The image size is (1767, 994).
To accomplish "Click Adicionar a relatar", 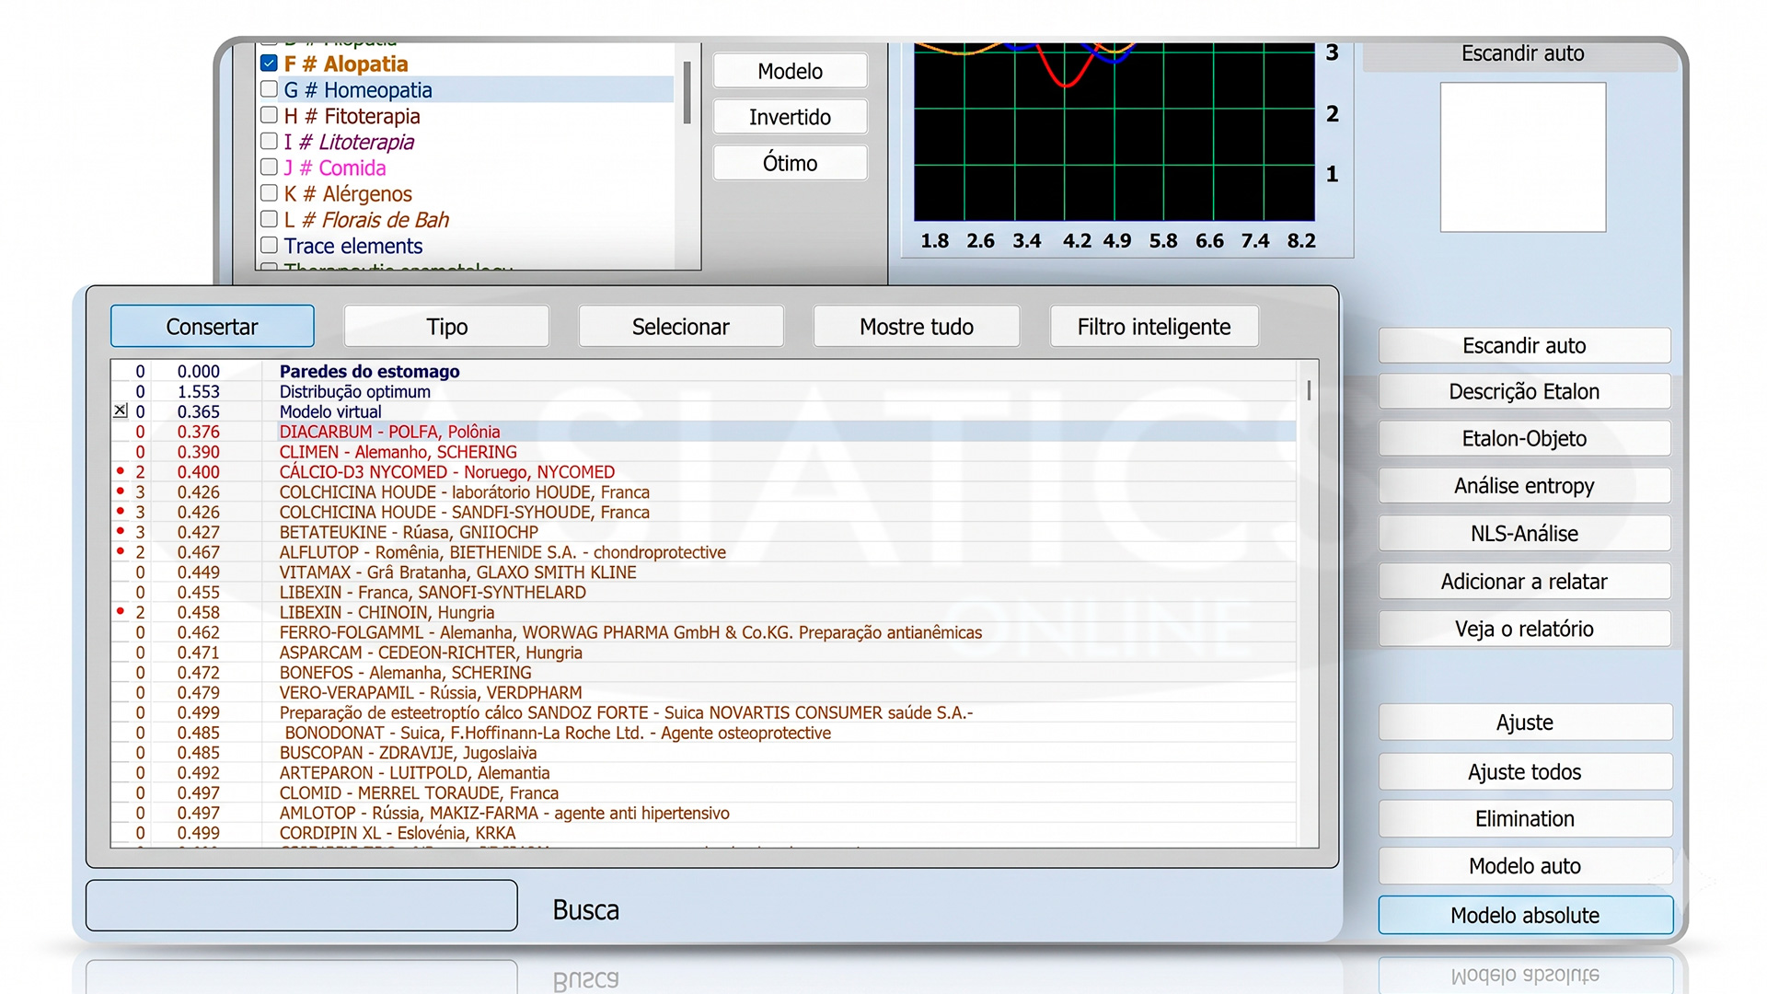I will pos(1524,582).
